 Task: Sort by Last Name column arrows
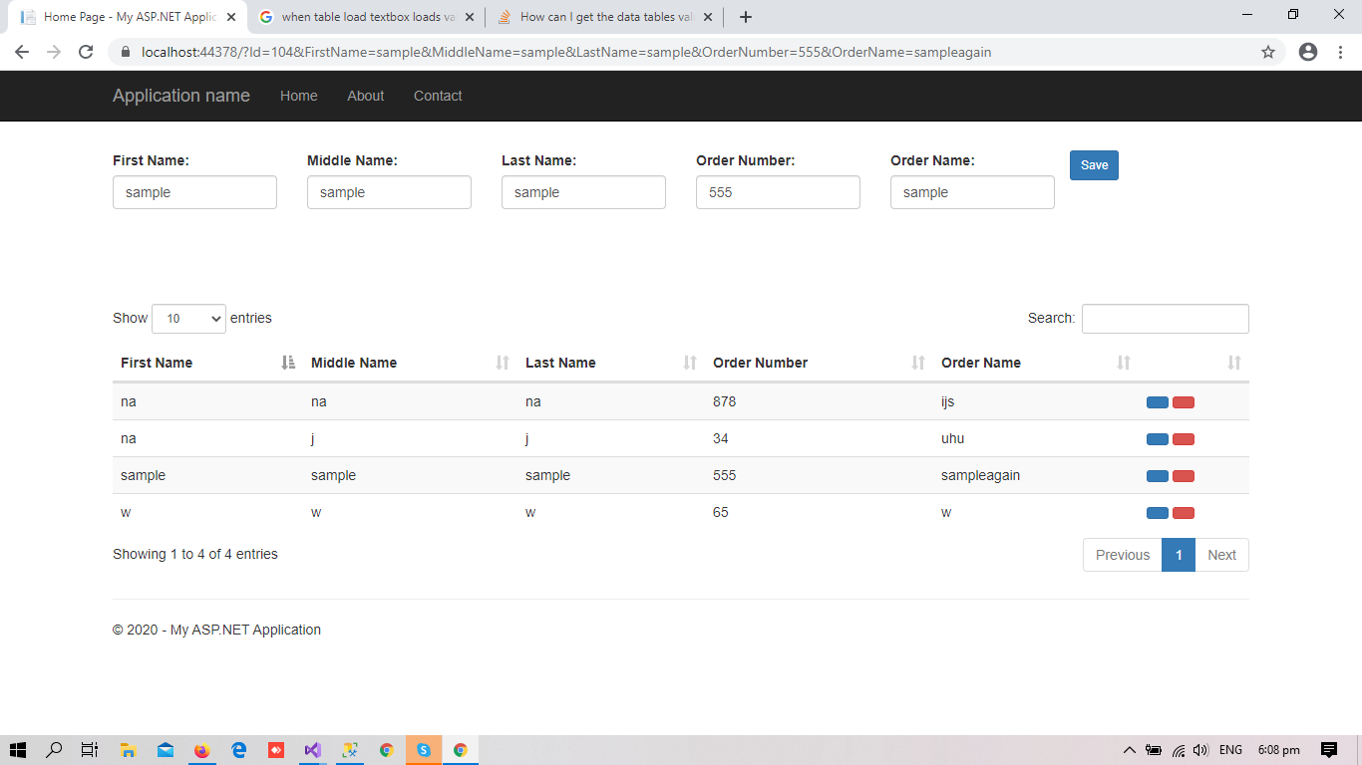coord(690,363)
